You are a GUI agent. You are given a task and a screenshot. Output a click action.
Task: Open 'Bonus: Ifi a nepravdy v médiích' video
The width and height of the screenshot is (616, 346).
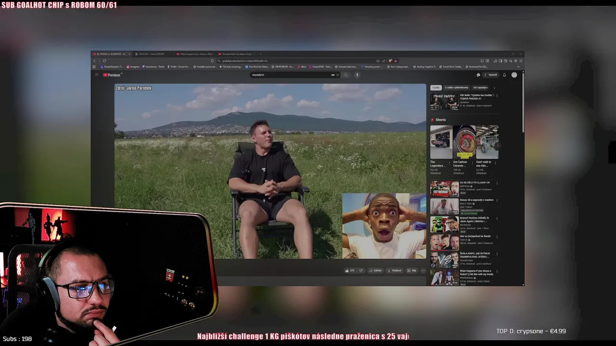444,207
